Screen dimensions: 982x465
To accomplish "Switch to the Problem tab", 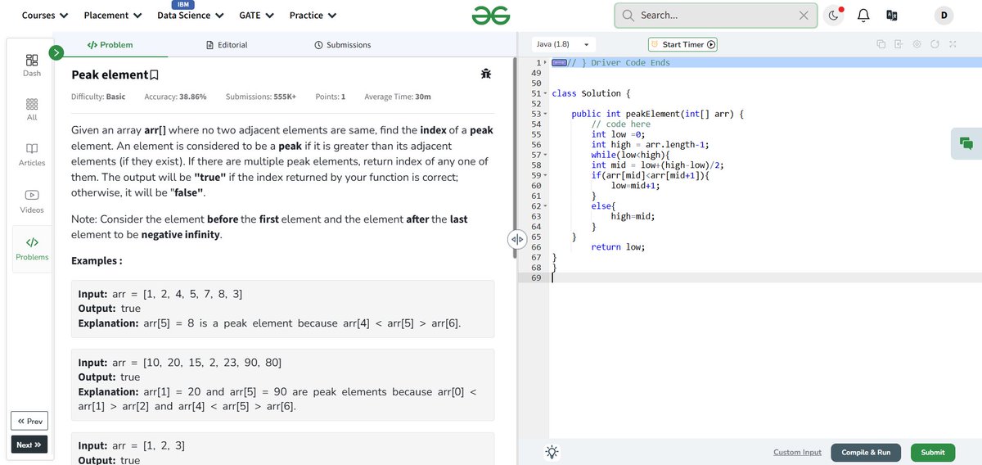I will pyautogui.click(x=110, y=45).
